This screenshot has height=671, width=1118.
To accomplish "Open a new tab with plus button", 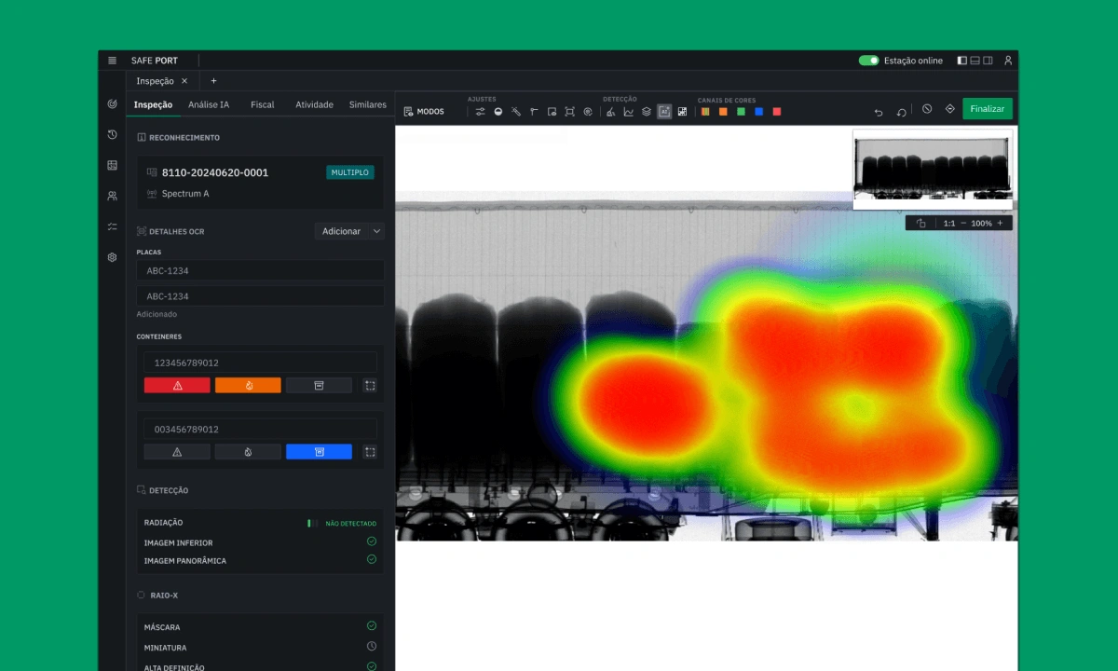I will point(213,81).
